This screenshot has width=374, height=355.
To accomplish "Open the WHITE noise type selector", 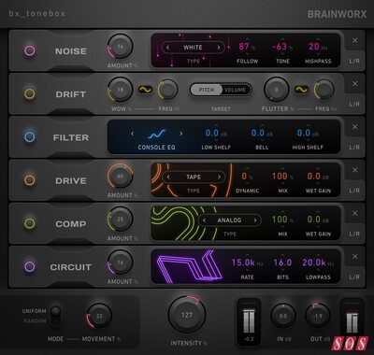I will click(193, 48).
